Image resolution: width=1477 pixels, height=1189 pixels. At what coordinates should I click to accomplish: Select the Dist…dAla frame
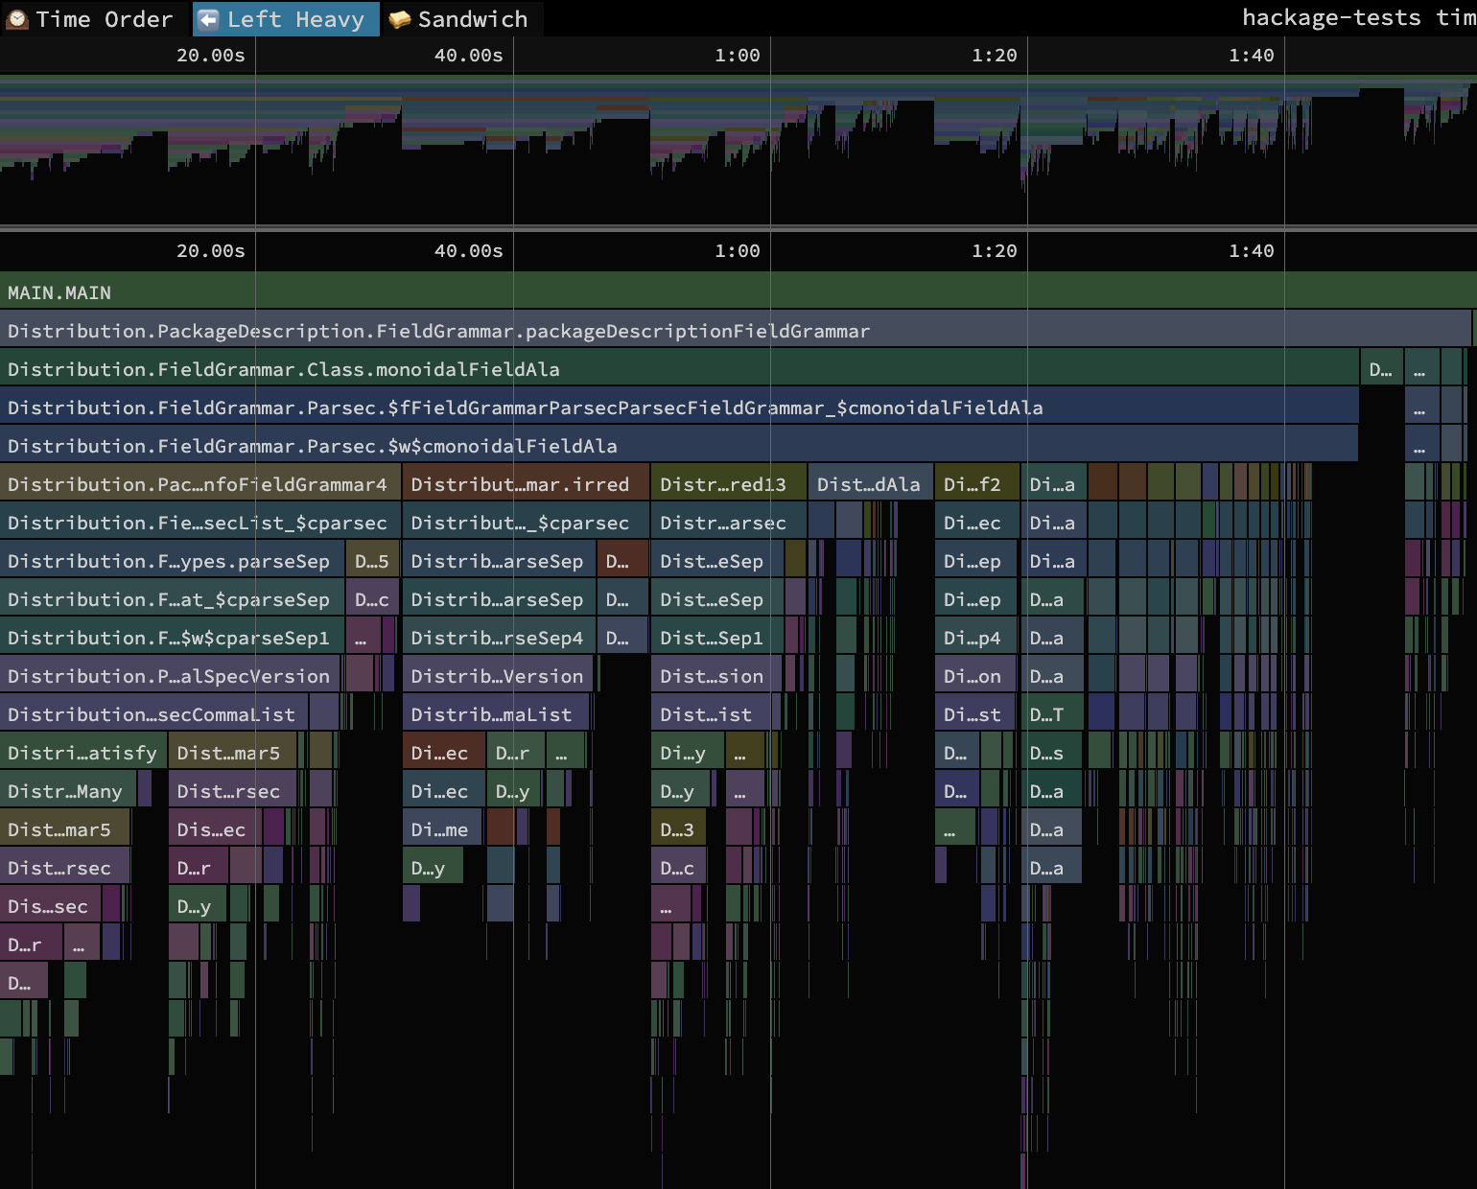[x=869, y=484]
